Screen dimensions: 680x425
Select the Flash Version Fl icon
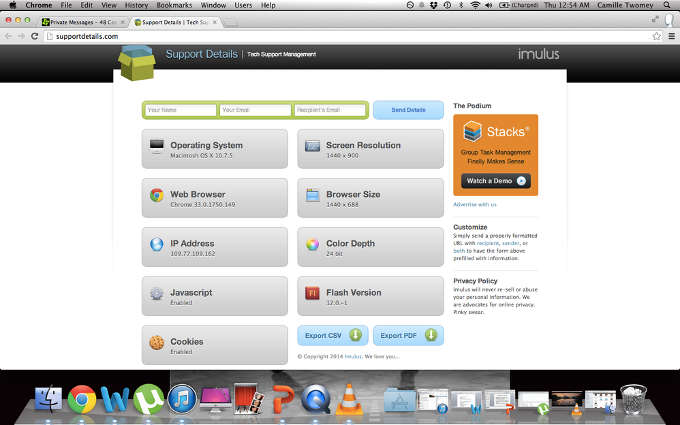(x=312, y=293)
